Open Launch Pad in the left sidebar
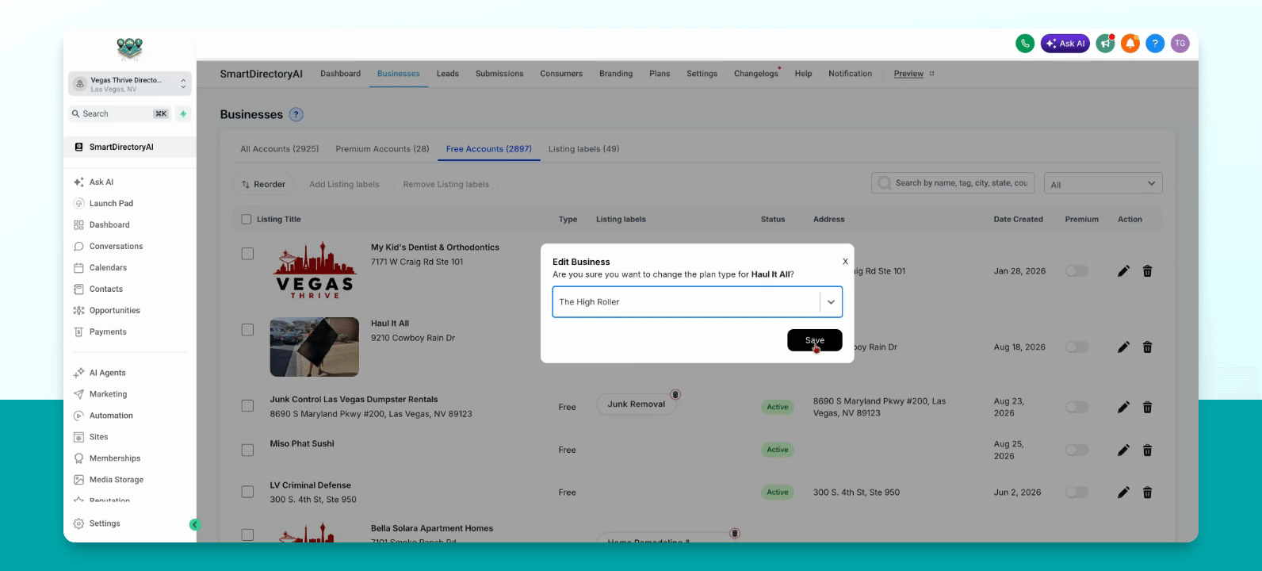 (x=111, y=203)
